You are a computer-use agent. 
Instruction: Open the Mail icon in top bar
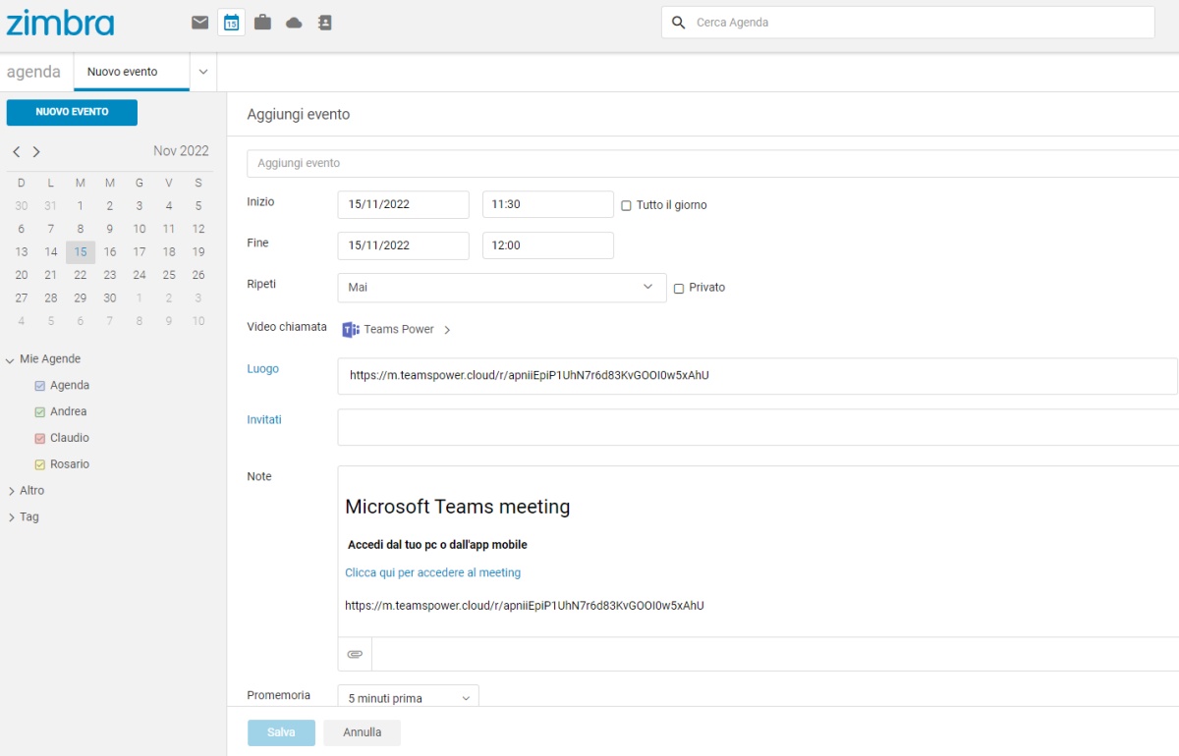200,23
